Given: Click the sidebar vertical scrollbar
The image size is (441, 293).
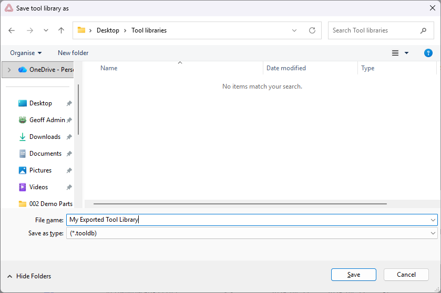Looking at the screenshot, I should pos(78,110).
